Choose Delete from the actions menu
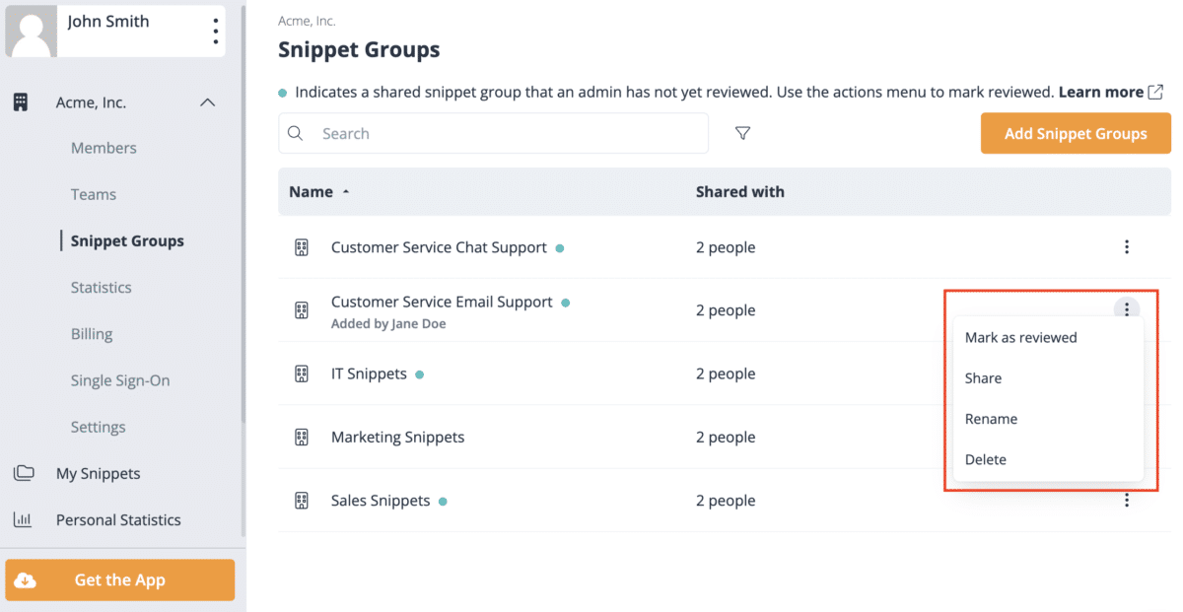This screenshot has width=1183, height=612. coord(985,459)
